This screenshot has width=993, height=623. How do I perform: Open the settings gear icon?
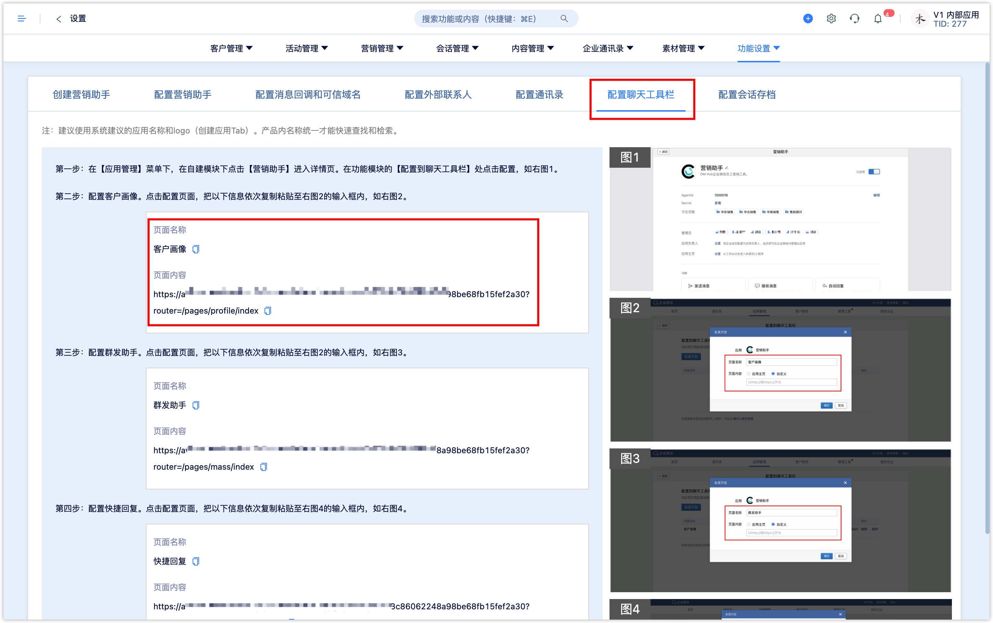(831, 18)
